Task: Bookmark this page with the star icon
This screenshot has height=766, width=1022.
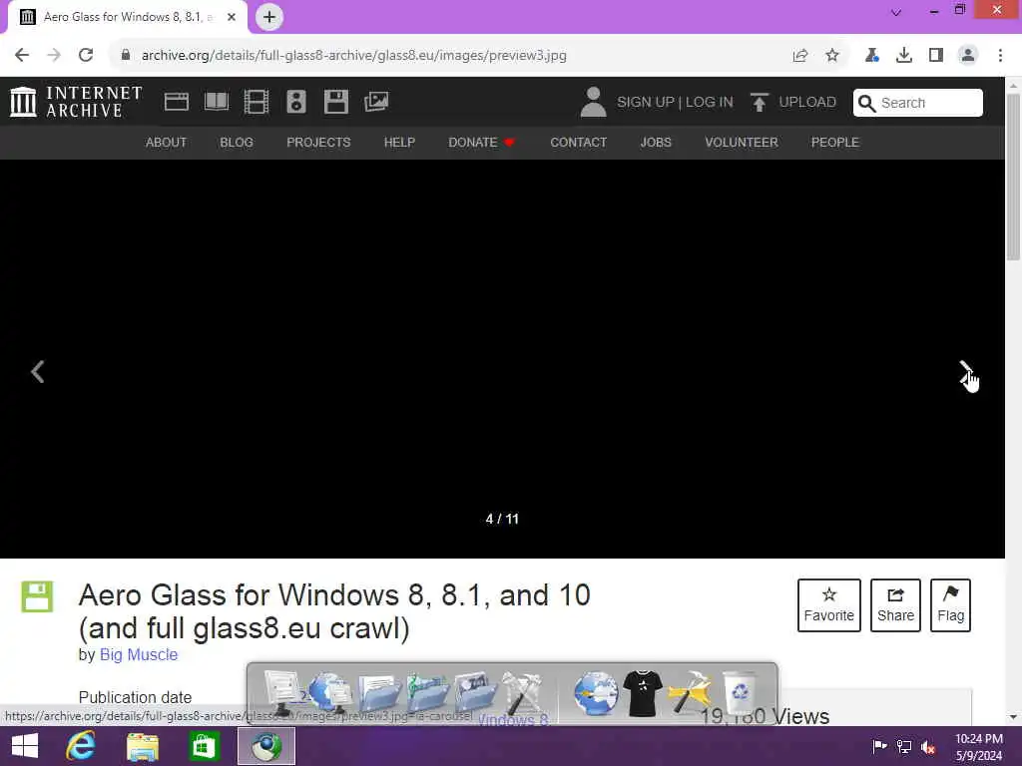Action: (x=832, y=56)
